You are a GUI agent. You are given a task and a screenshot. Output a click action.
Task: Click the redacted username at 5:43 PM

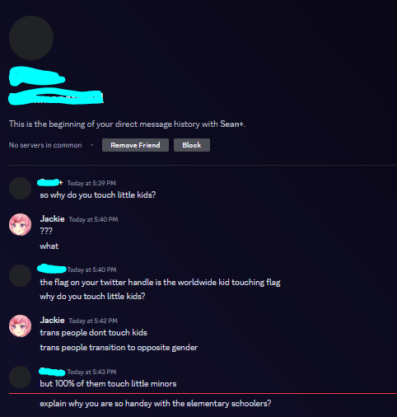(52, 372)
